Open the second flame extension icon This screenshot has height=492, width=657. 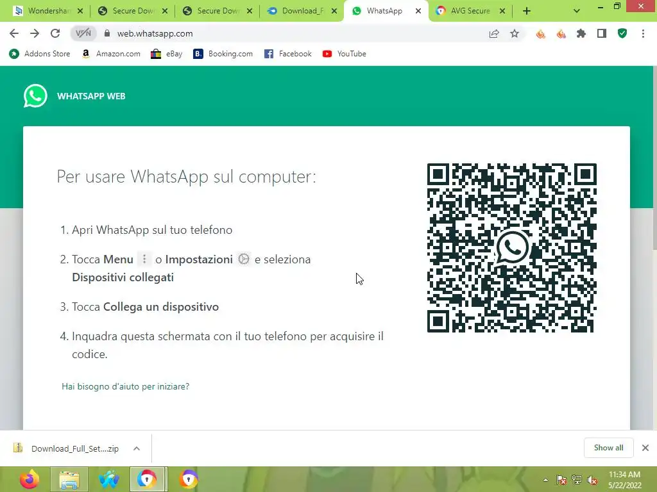(561, 33)
